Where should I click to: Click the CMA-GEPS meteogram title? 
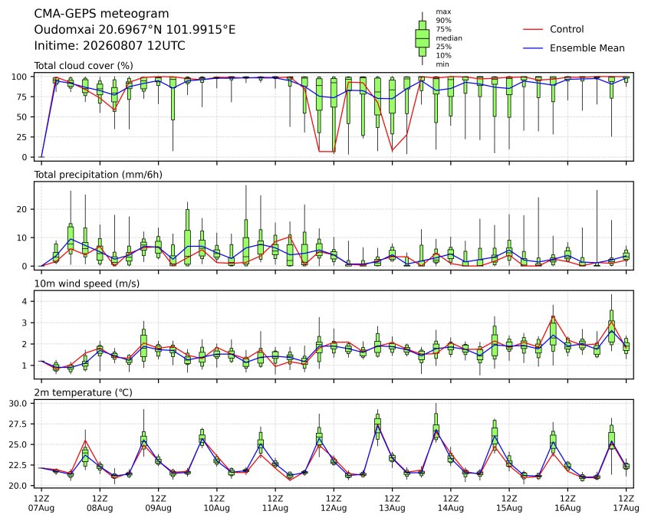(101, 14)
